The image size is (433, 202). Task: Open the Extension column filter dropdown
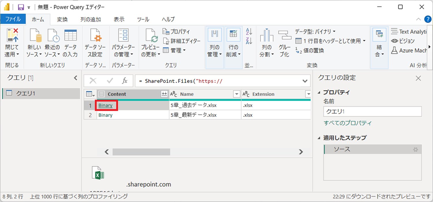[x=308, y=94]
